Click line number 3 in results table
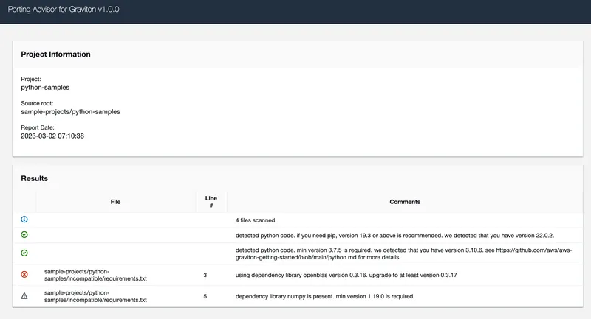Screen dimensions: 591x319 [205, 275]
